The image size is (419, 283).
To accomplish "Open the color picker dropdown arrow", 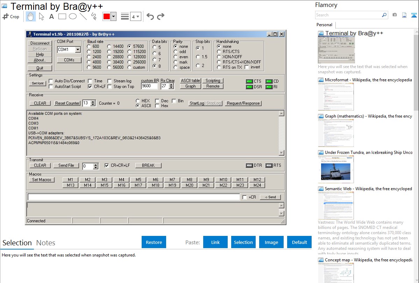I will tap(114, 16).
